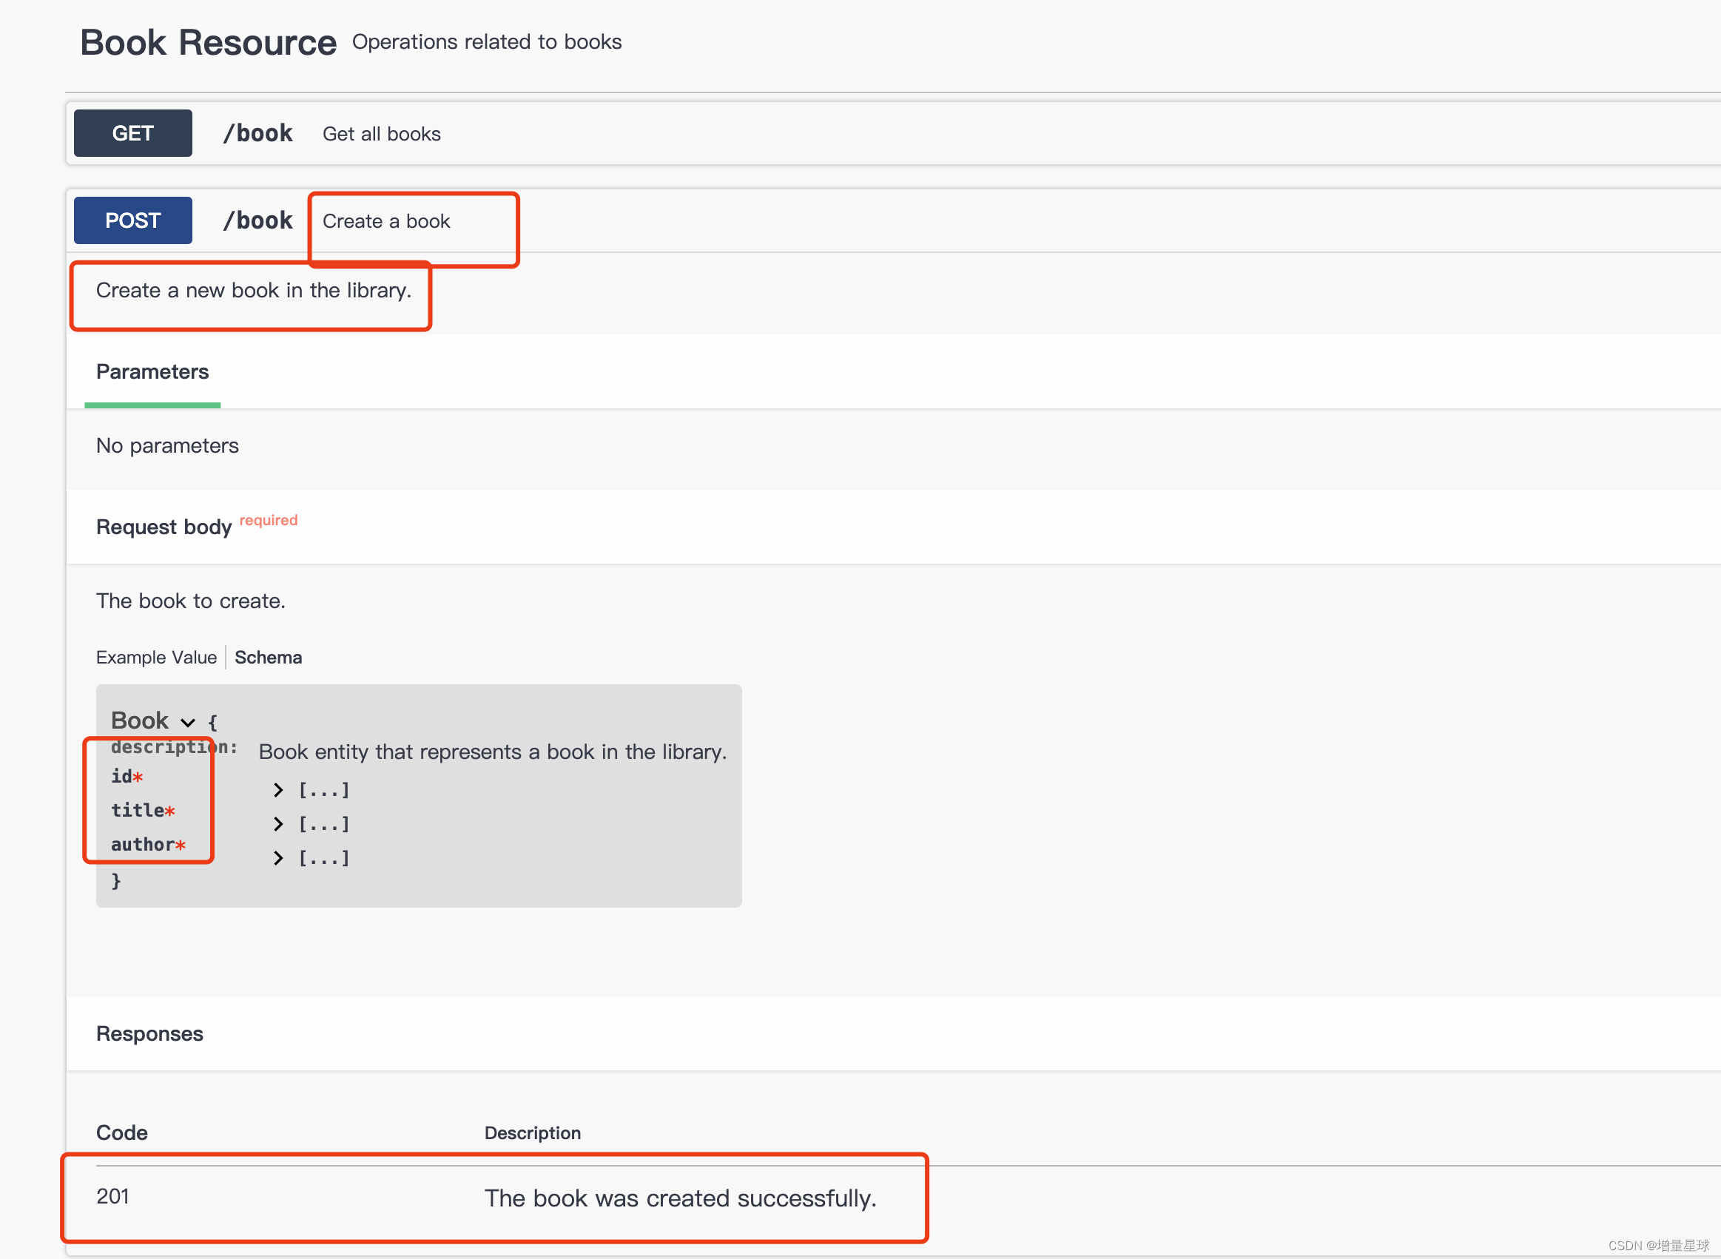Collapse the 'Create a book' operation summary
The image size is (1721, 1259).
point(385,222)
